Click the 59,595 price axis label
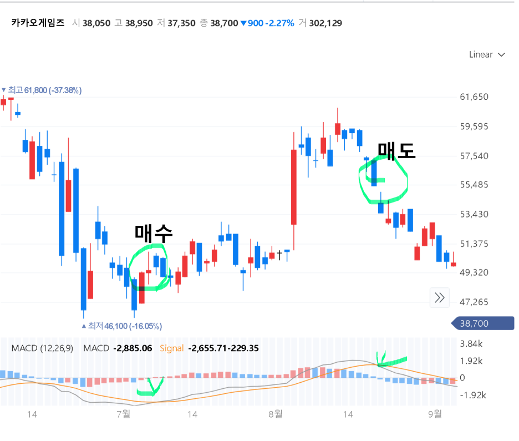The height and width of the screenshot is (441, 519). (474, 126)
